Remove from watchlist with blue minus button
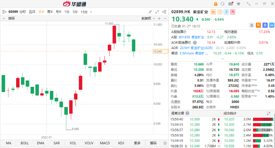This screenshot has height=148, width=275. (x=272, y=25)
